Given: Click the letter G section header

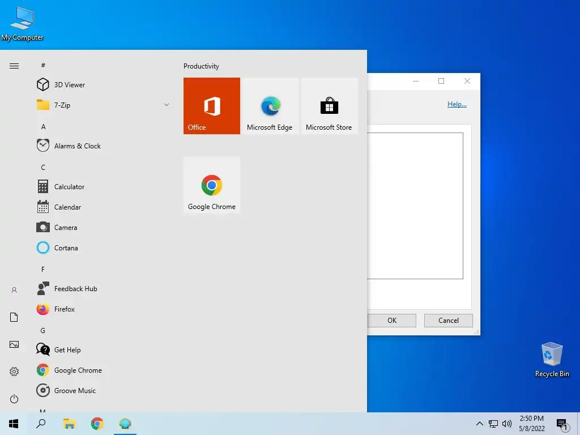Looking at the screenshot, I should pyautogui.click(x=43, y=330).
